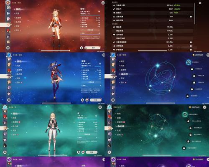Click outfit icon beside the blue screen's level-up button
The width and height of the screenshot is (209, 167).
pos(87,100)
